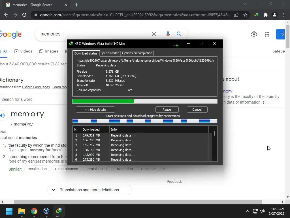This screenshot has width=290, height=218.
Task: Select connection row 138.155 MB
Action: (140, 150)
